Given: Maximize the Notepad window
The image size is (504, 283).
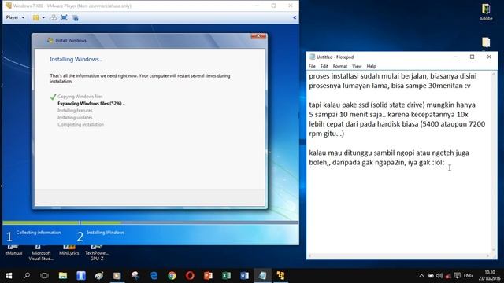Looking at the screenshot, I should coord(472,57).
